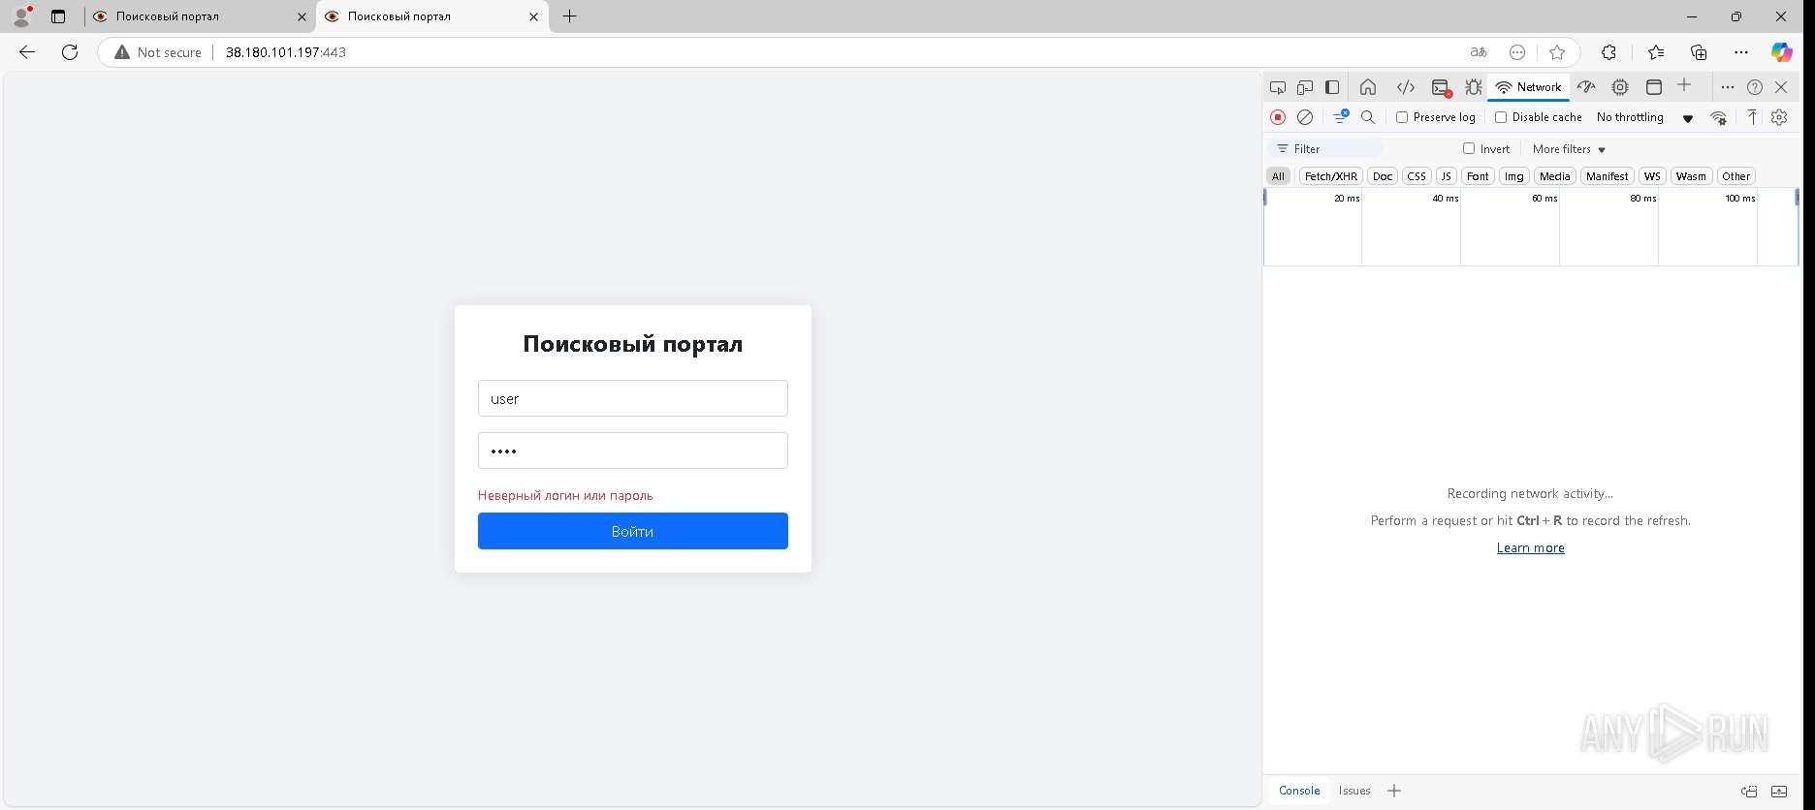Tick the Invert filter checkbox
The width and height of the screenshot is (1815, 810).
1469,148
